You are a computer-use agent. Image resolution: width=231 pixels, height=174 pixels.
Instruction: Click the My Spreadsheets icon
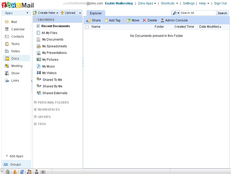[39, 46]
